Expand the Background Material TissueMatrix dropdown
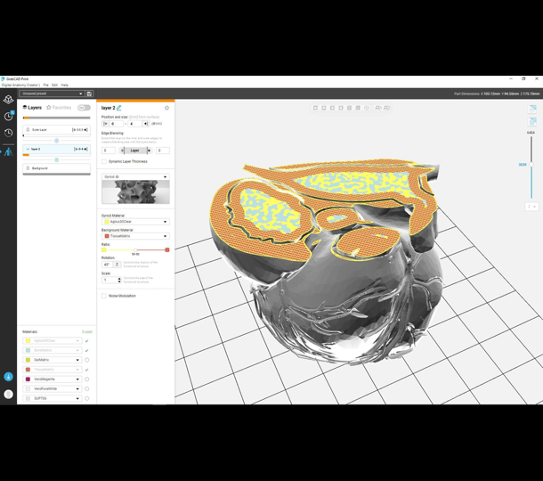 click(x=135, y=236)
